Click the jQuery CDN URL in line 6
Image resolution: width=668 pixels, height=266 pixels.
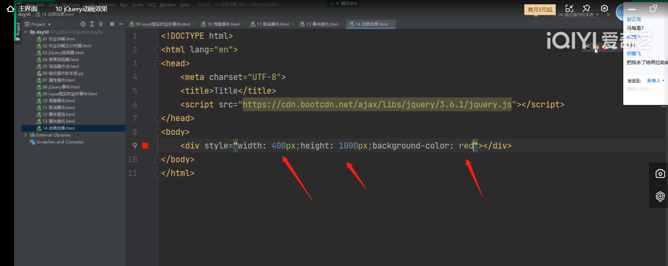377,105
